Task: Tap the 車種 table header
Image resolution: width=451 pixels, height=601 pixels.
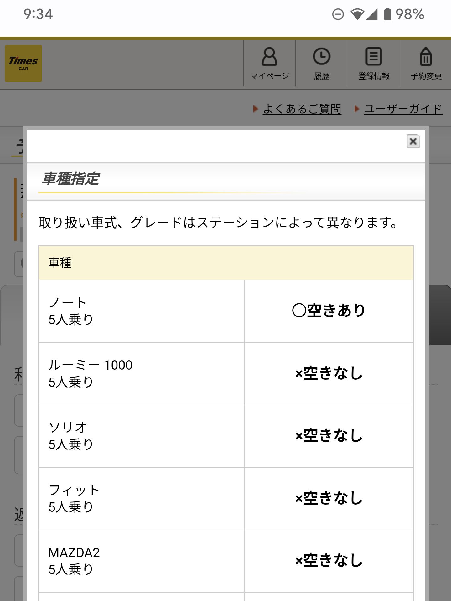Action: click(225, 263)
